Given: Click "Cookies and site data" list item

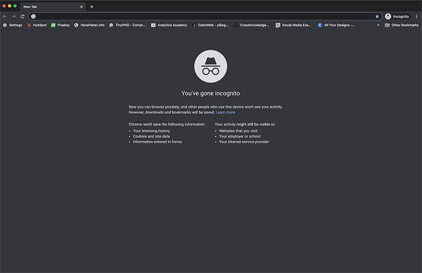Looking at the screenshot, I should coord(151,136).
